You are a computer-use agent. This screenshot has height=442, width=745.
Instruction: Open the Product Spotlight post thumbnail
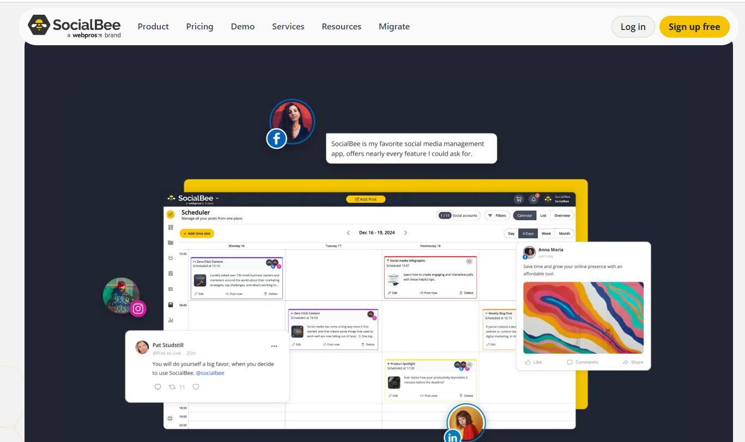click(394, 382)
